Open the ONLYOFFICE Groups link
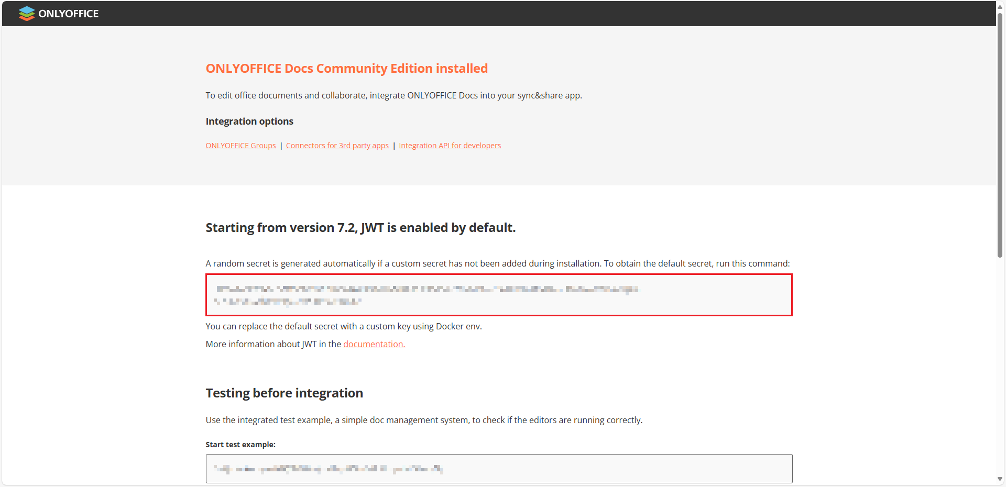Screen dimensions: 1006x487 [x=240, y=146]
